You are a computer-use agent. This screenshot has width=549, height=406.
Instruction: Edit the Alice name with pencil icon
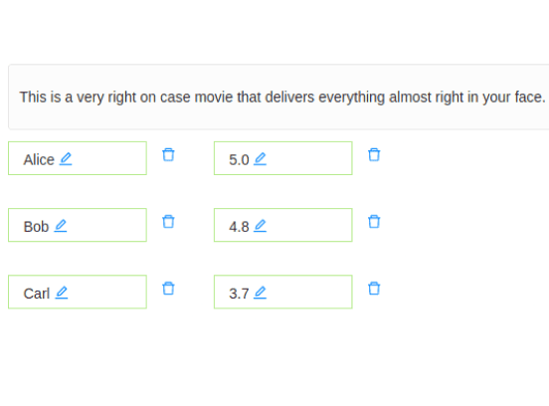66,159
